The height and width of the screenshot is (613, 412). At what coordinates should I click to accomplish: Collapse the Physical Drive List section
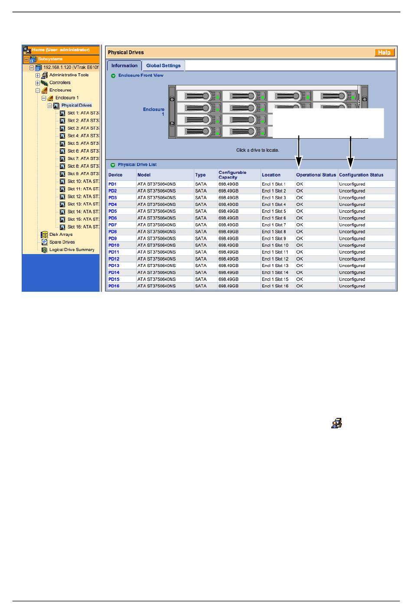click(x=113, y=165)
